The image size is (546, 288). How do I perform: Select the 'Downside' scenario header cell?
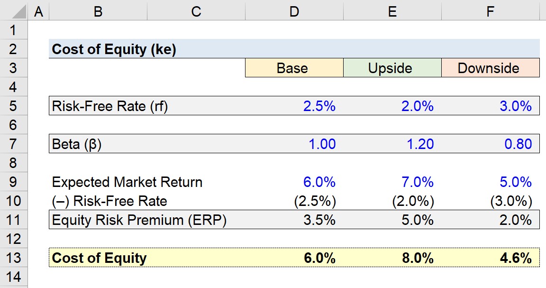[x=490, y=68]
